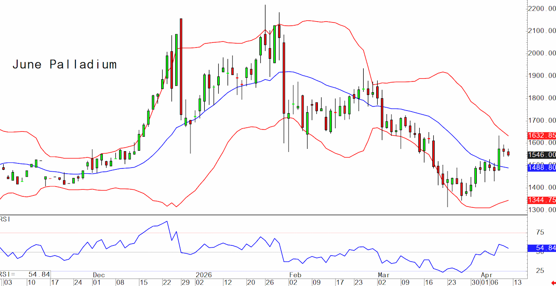The width and height of the screenshot is (556, 286).
Task: Select the 'RSI= 54.84' readout
Action: click(x=24, y=275)
